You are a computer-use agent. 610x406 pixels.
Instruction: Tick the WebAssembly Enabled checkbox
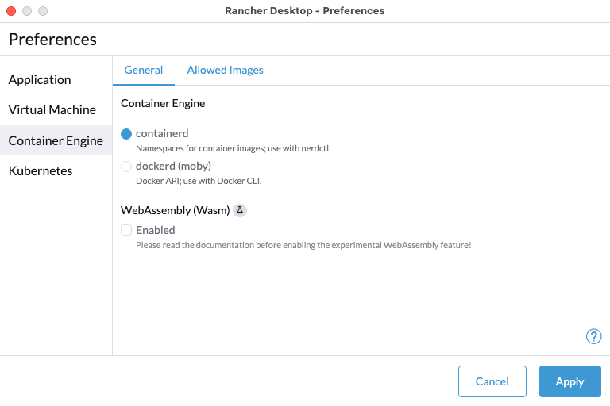126,230
